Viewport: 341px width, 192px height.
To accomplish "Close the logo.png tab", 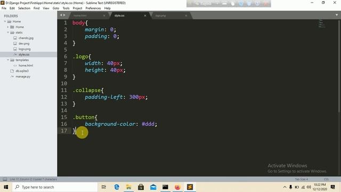I will click(186, 15).
